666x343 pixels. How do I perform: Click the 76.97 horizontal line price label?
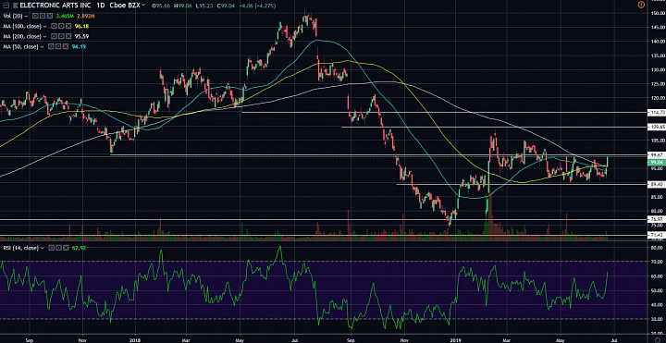click(x=657, y=219)
